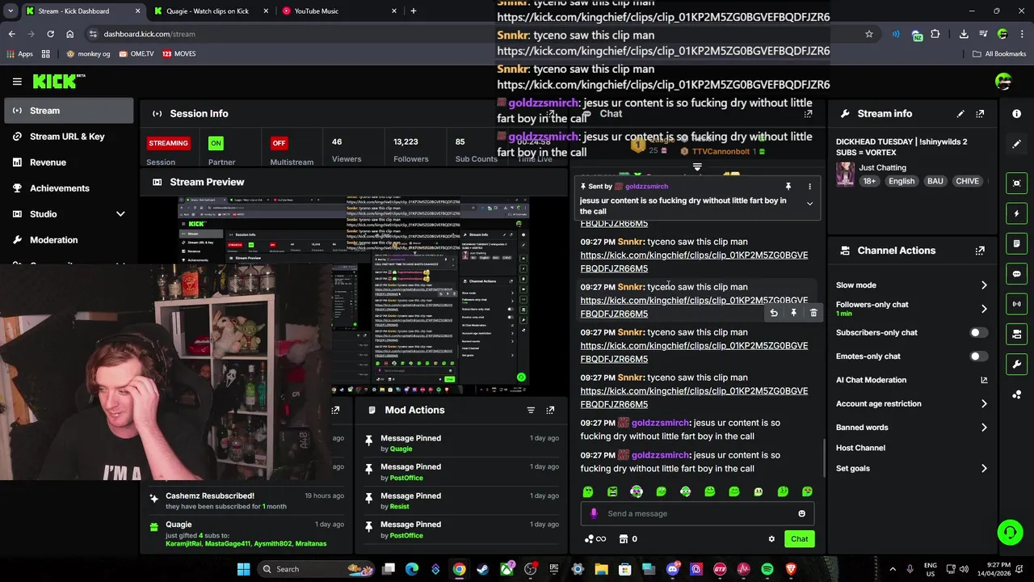Open Spotify from the taskbar
This screenshot has width=1034, height=582.
(x=767, y=569)
